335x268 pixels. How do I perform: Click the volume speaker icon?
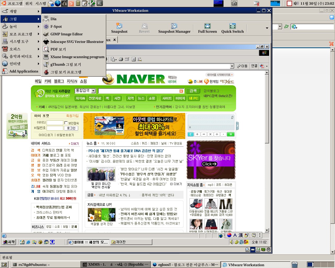pyautogui.click(x=296, y=3)
